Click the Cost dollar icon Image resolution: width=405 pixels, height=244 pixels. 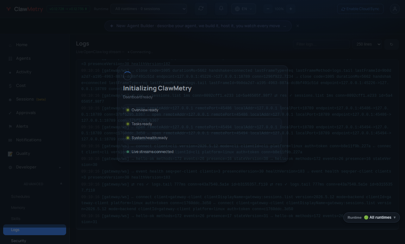click(10, 86)
